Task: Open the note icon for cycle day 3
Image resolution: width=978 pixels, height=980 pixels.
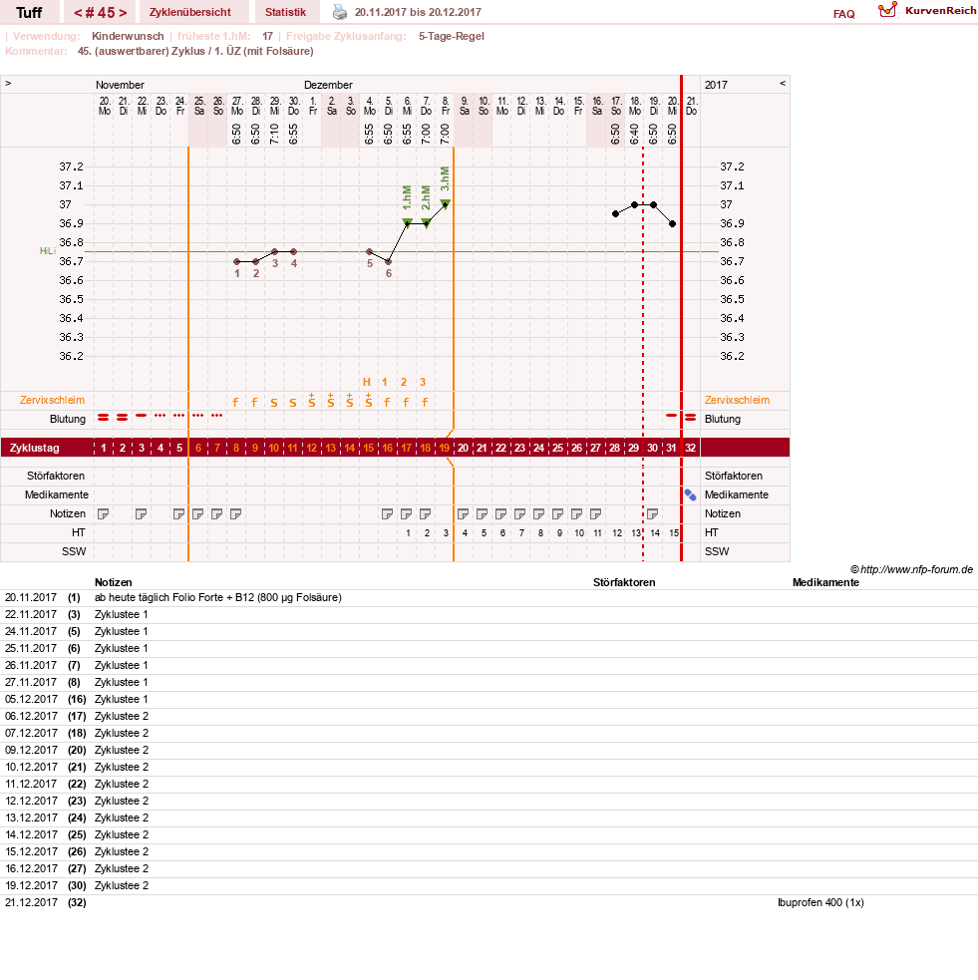Action: [142, 513]
